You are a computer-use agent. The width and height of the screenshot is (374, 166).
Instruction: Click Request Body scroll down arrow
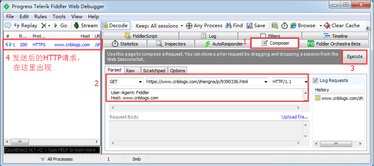coord(306,136)
